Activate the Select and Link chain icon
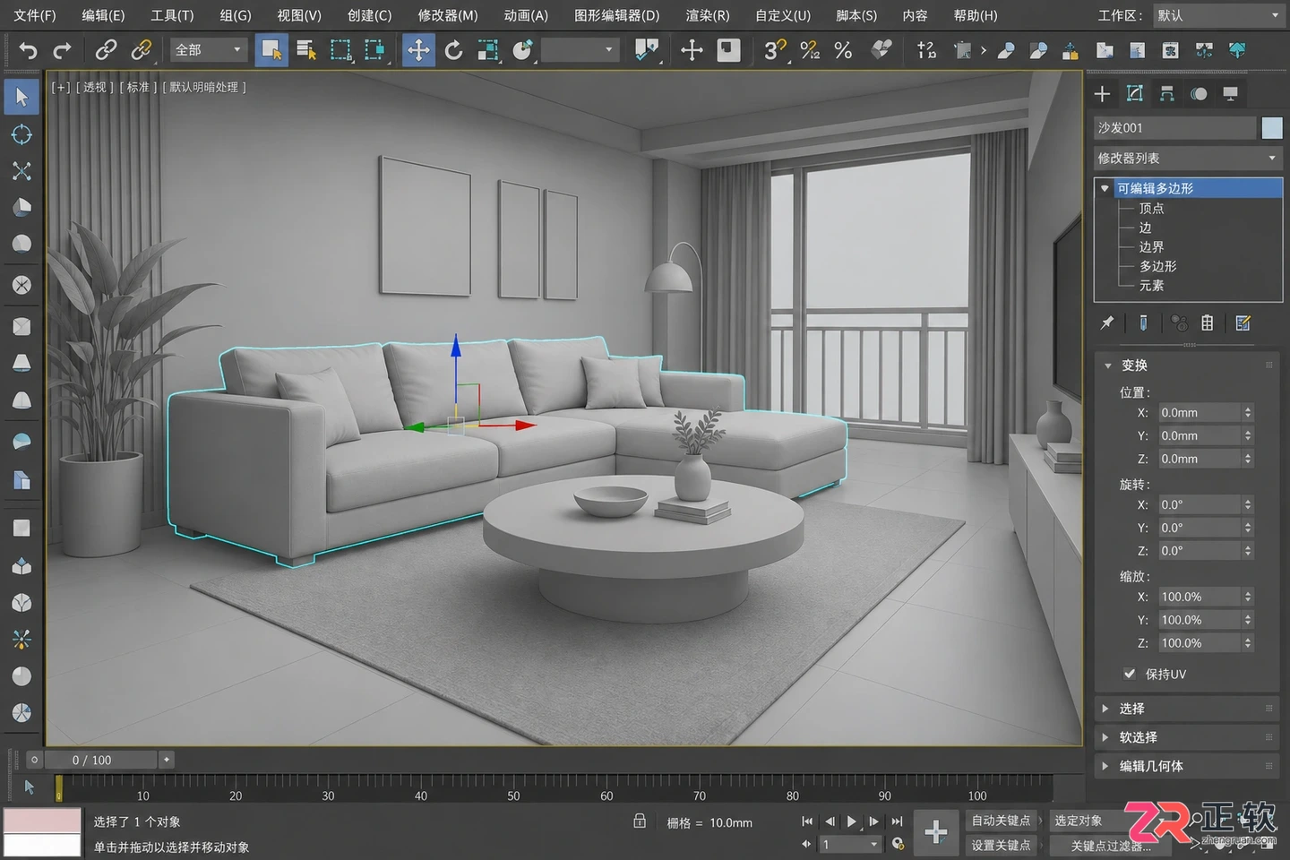This screenshot has height=860, width=1290. pyautogui.click(x=106, y=50)
